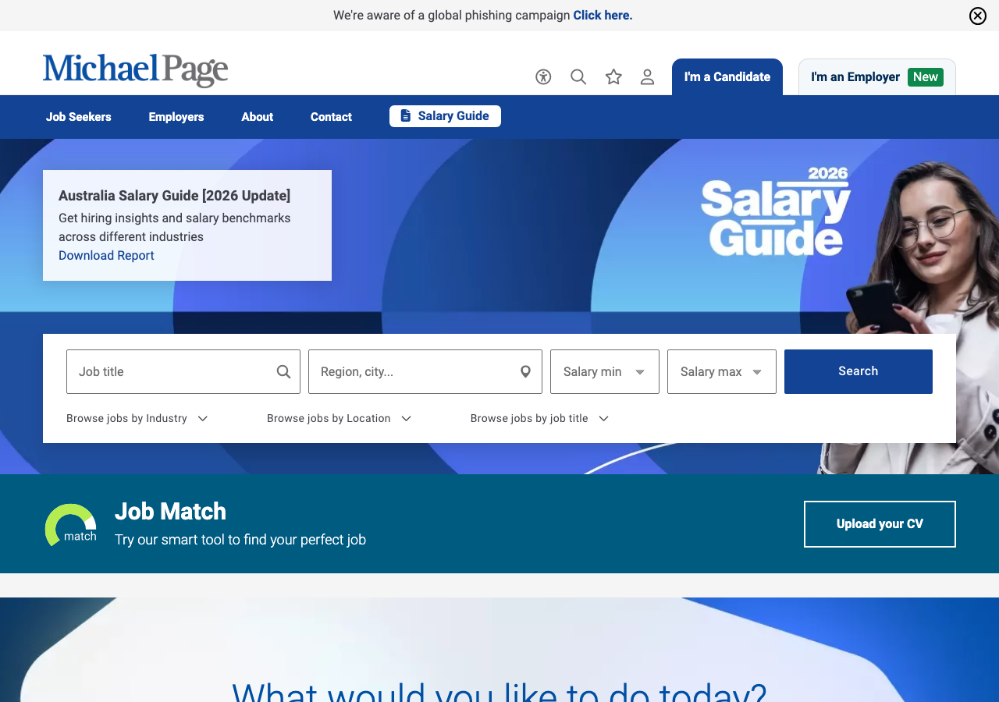This screenshot has width=999, height=702.
Task: Click the green New badge
Action: pyautogui.click(x=926, y=77)
